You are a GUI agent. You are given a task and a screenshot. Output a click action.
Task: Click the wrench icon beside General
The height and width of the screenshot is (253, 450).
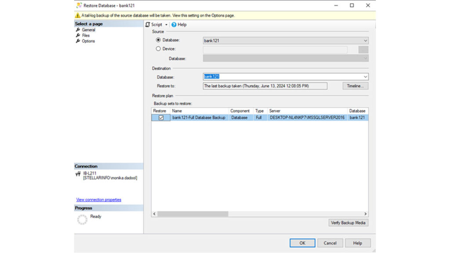(x=78, y=30)
